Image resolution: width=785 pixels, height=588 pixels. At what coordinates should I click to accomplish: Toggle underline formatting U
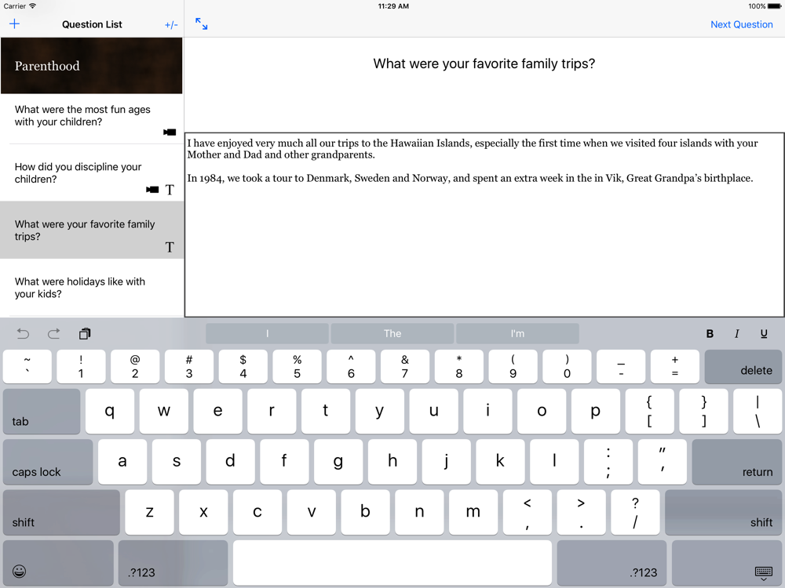pyautogui.click(x=764, y=333)
